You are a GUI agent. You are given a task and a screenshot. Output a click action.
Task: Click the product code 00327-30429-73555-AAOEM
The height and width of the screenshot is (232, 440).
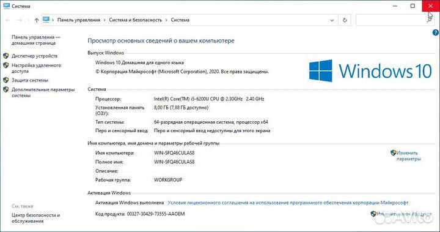(156, 214)
